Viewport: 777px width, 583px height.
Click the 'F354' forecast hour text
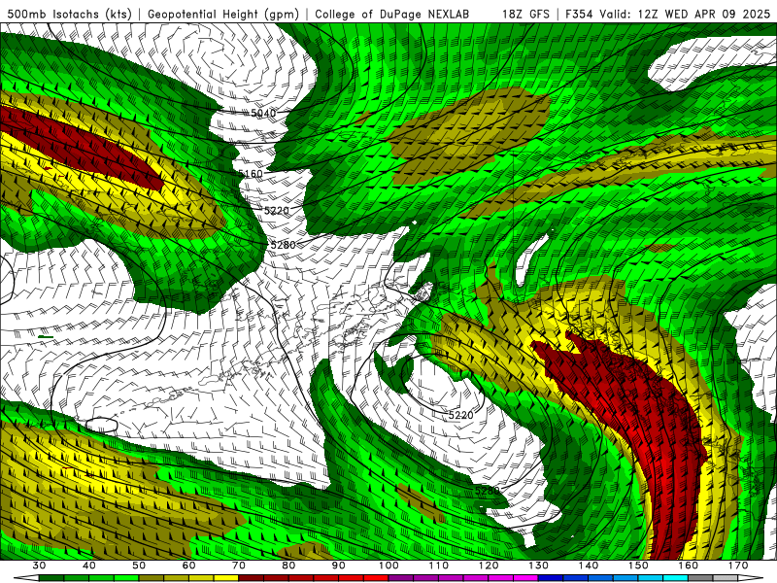tap(578, 15)
